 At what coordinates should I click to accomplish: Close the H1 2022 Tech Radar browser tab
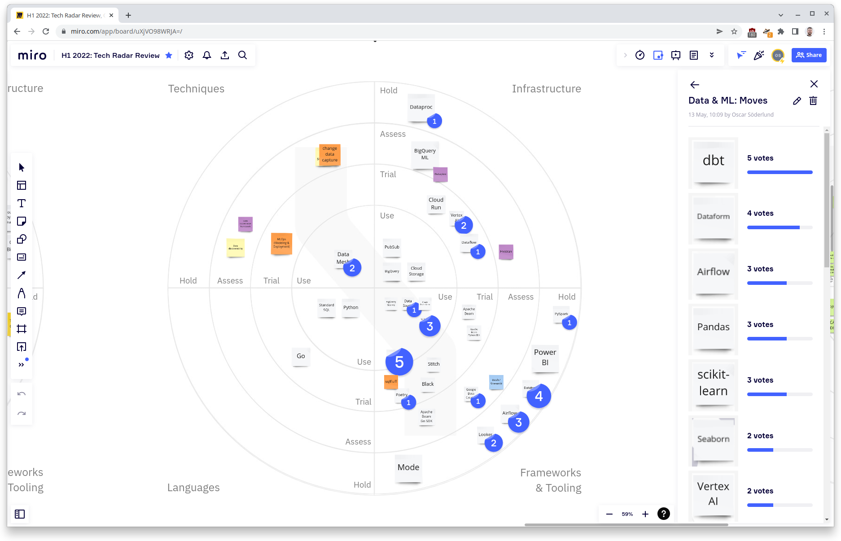tap(111, 15)
